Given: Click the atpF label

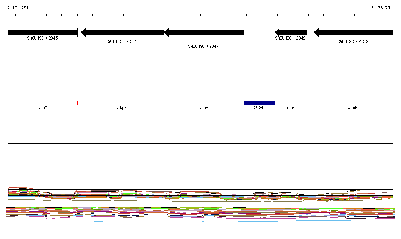Looking at the screenshot, I should pyautogui.click(x=203, y=108).
